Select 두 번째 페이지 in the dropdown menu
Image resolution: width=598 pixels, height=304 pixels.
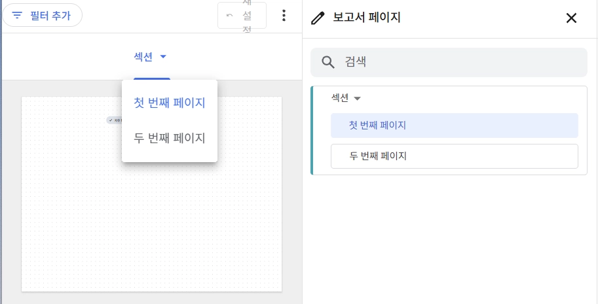click(170, 138)
